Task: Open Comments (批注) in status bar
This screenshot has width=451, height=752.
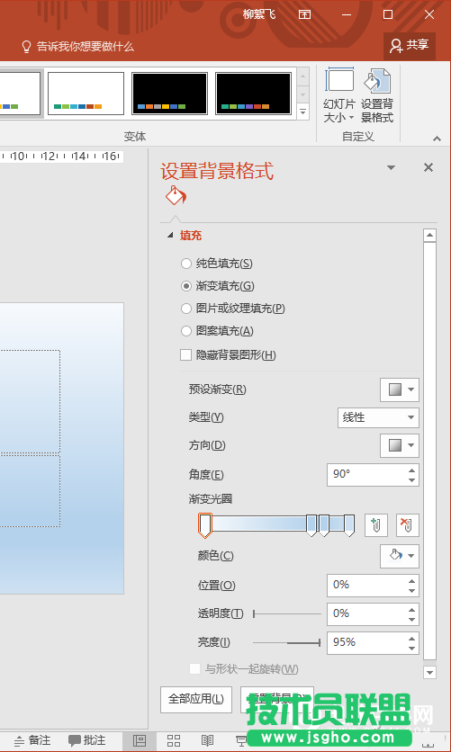Action: (x=86, y=740)
